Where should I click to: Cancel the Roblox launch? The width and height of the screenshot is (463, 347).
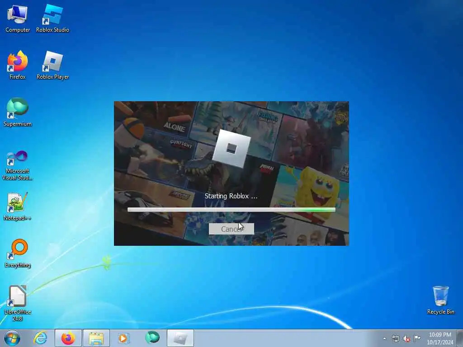click(x=231, y=229)
